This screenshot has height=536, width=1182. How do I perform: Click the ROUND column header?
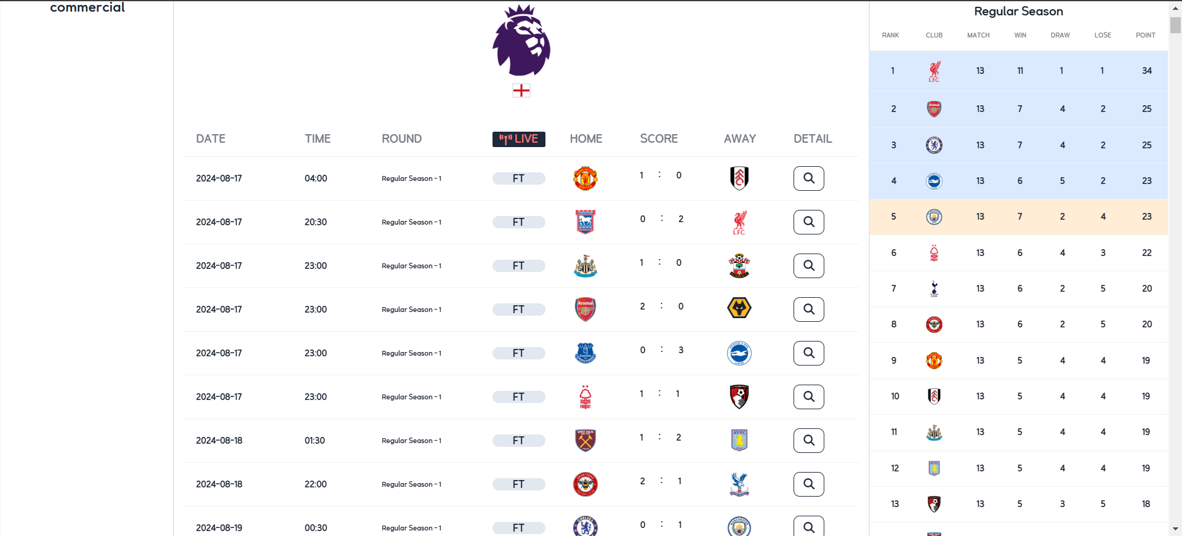click(x=401, y=139)
